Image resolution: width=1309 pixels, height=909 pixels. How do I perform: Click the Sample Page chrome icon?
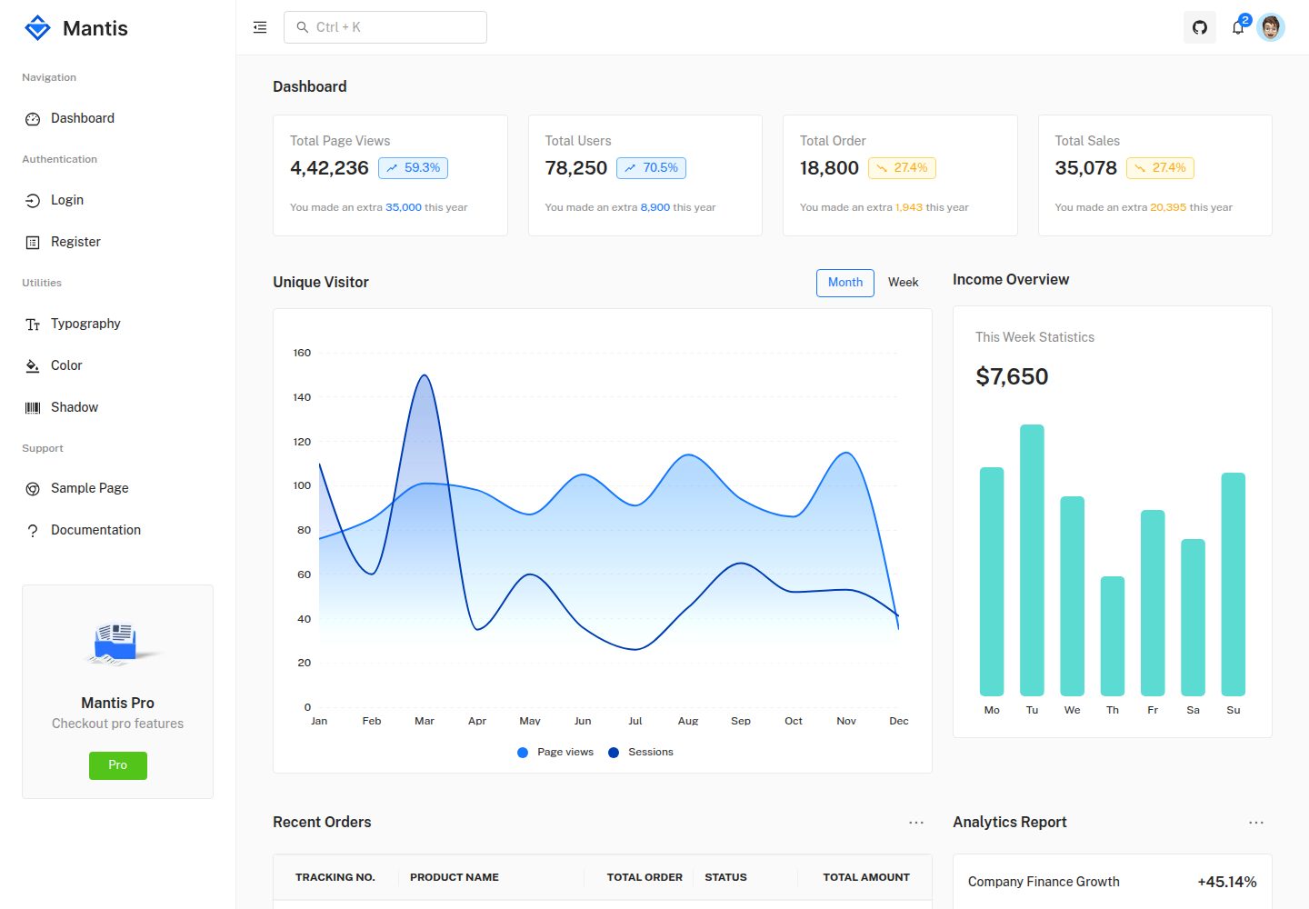tap(33, 489)
